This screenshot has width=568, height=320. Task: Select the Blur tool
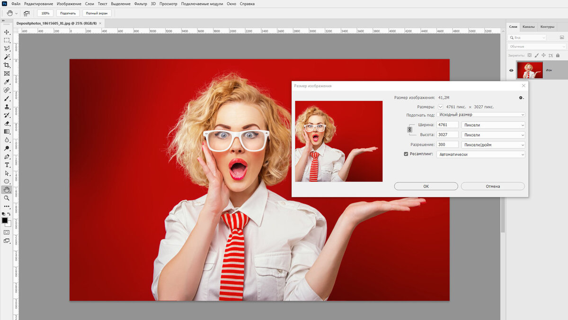point(7,140)
